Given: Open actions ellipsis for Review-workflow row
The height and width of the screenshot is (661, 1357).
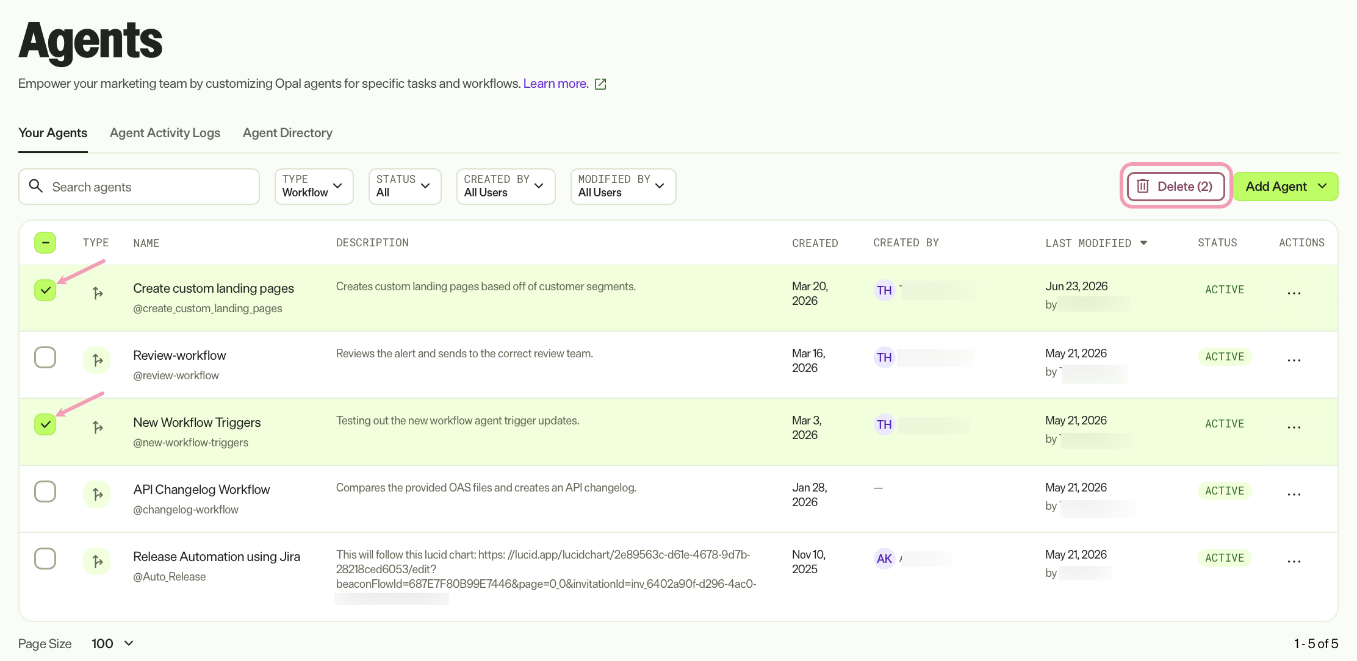Looking at the screenshot, I should pos(1294,360).
